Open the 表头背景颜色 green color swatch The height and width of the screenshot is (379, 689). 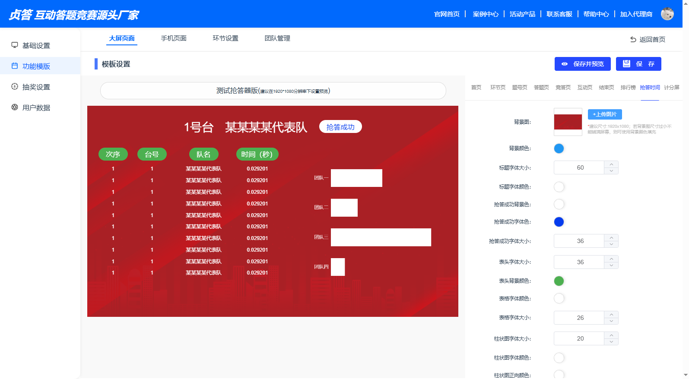(559, 281)
